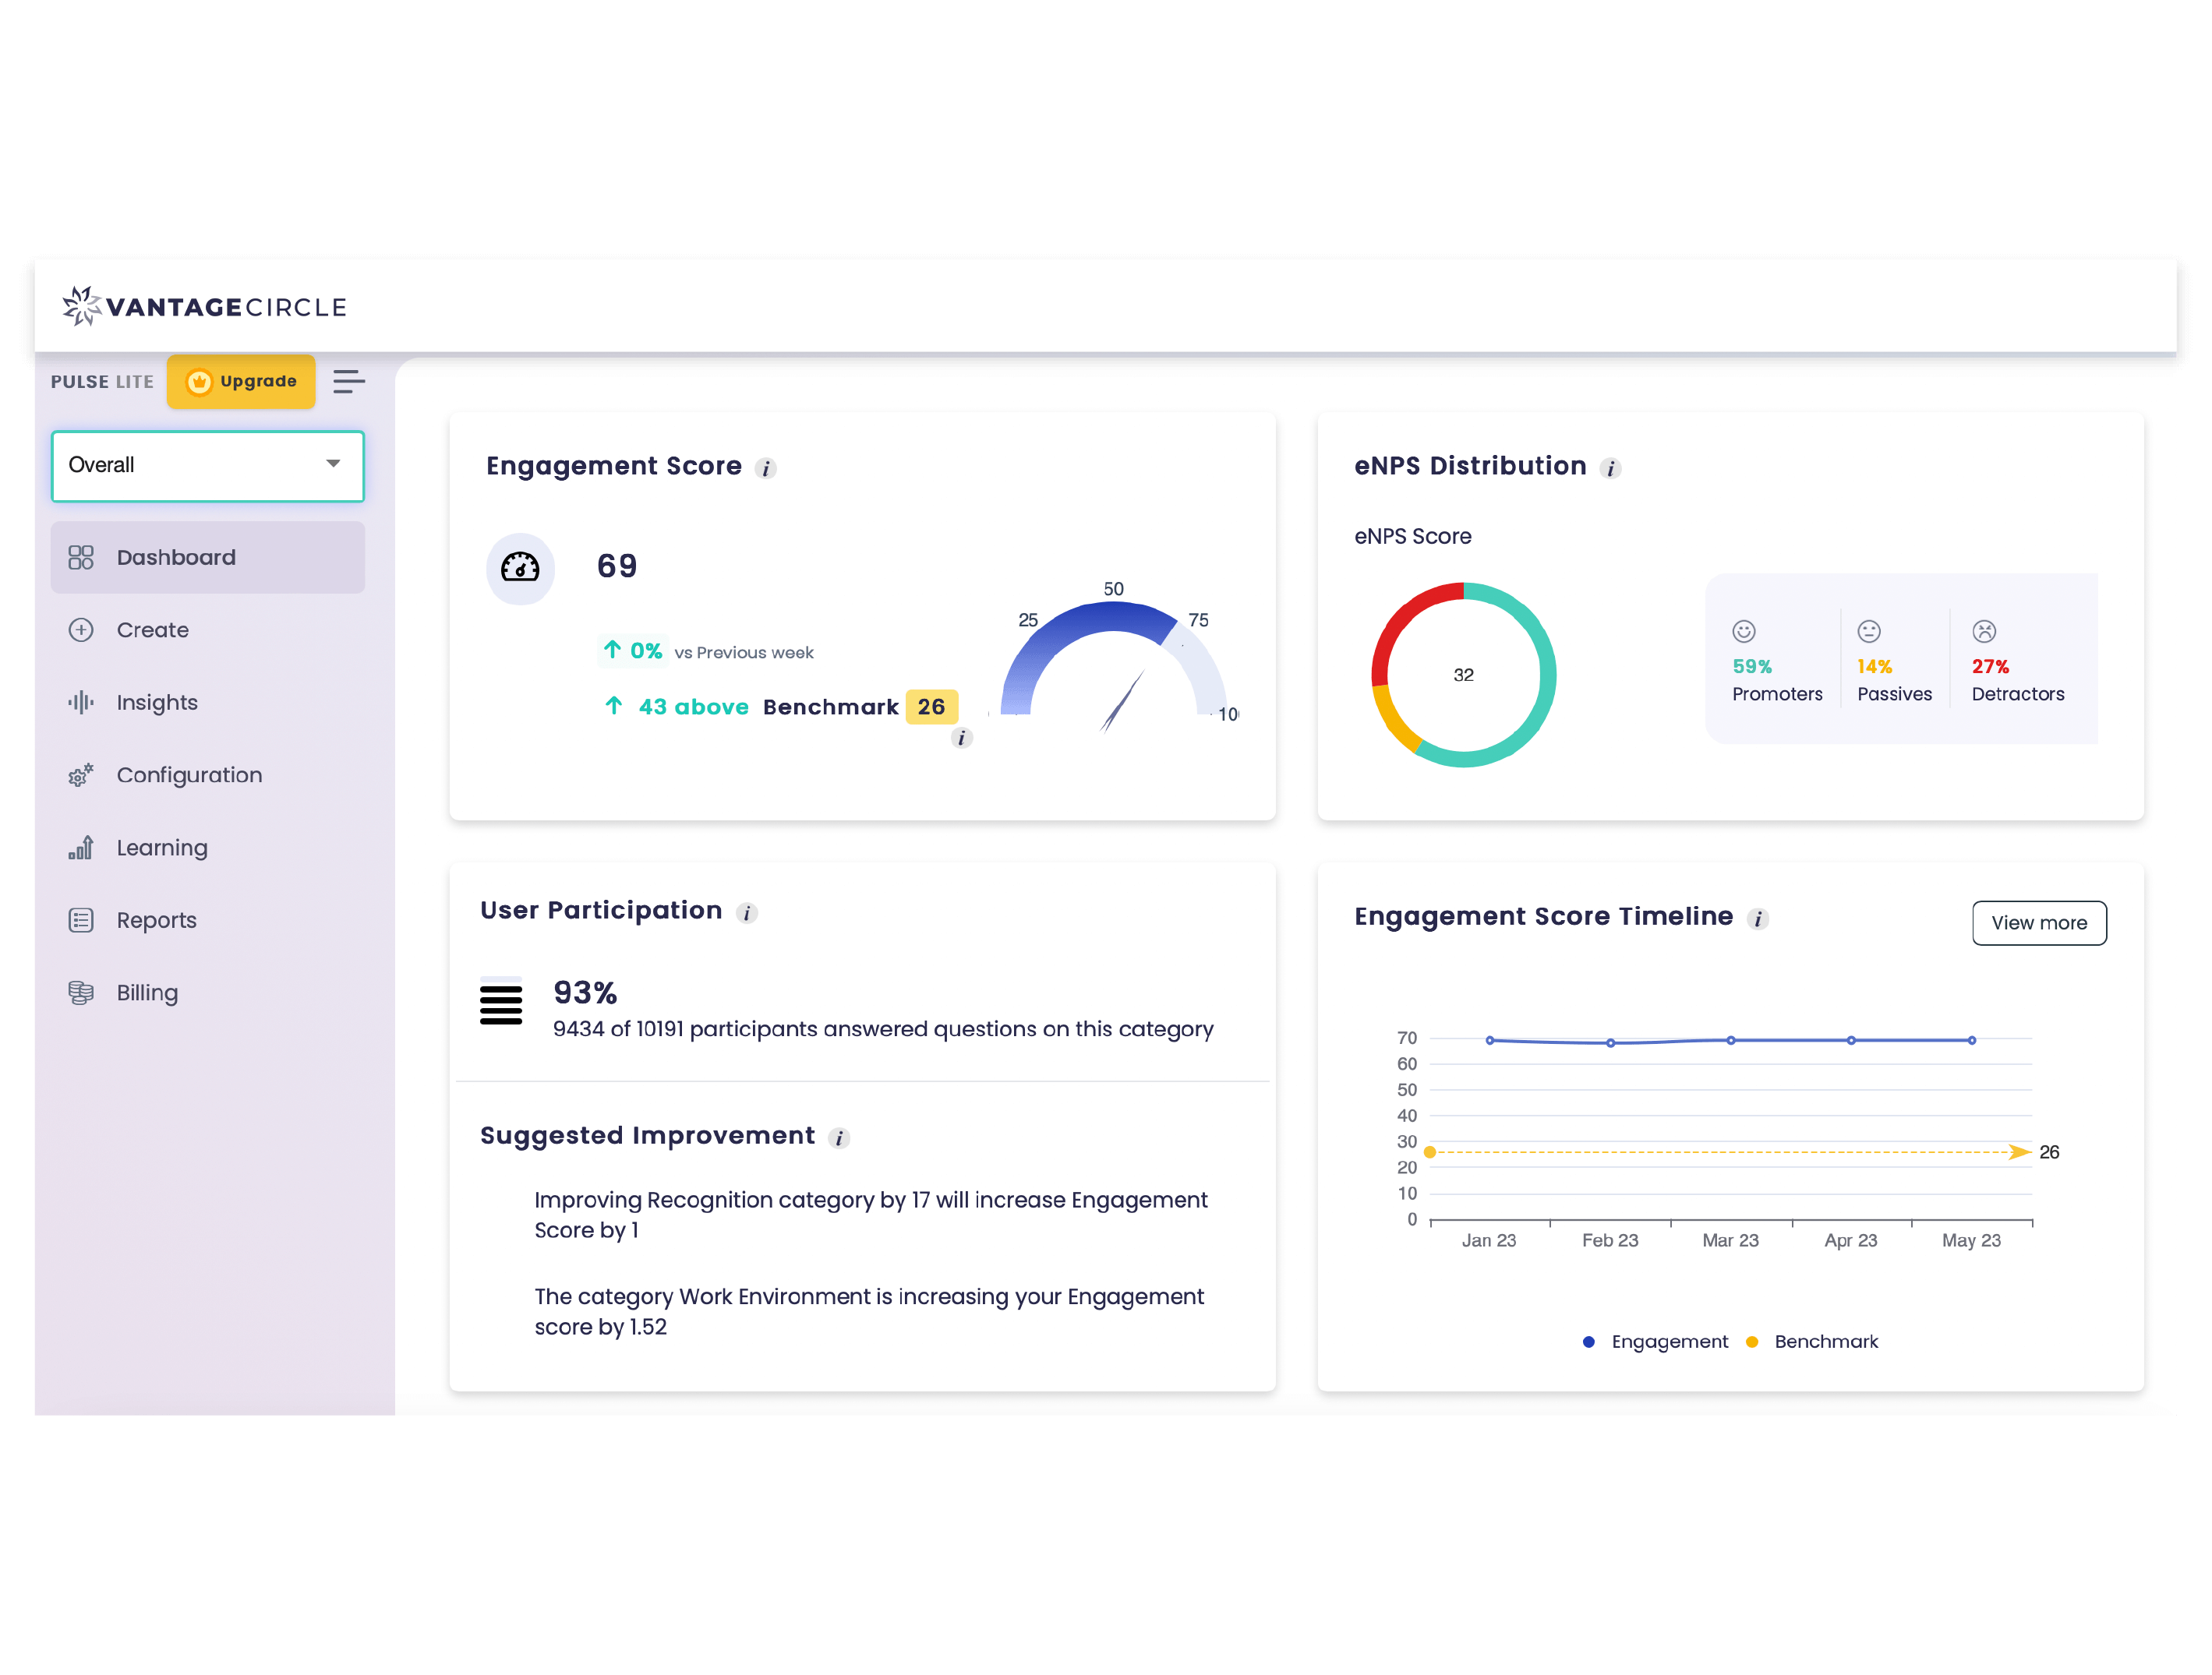Click the View more button
Screen dimensions: 2212x1675
click(x=2038, y=922)
